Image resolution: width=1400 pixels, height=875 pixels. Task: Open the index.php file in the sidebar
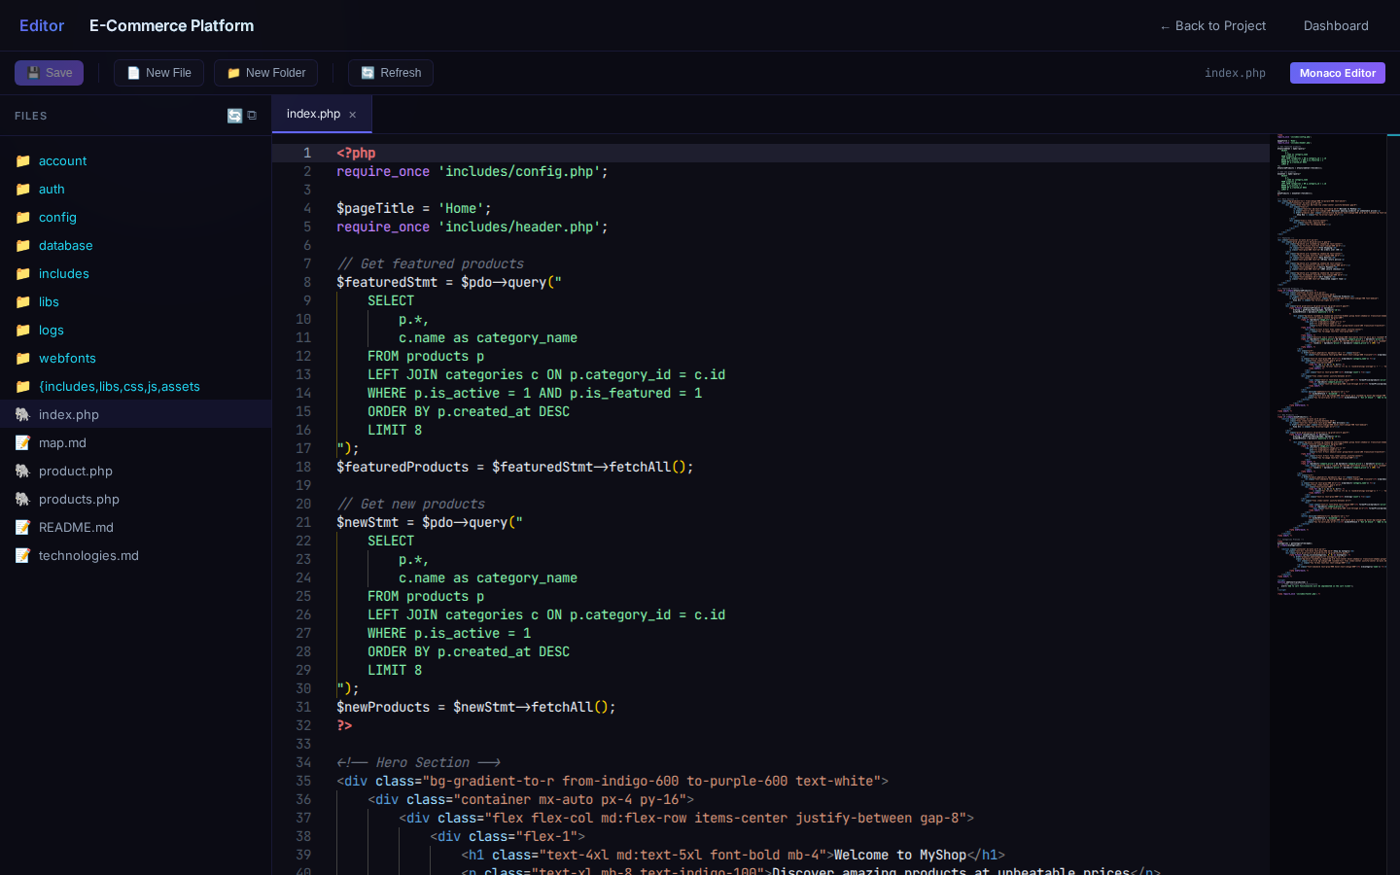(68, 414)
